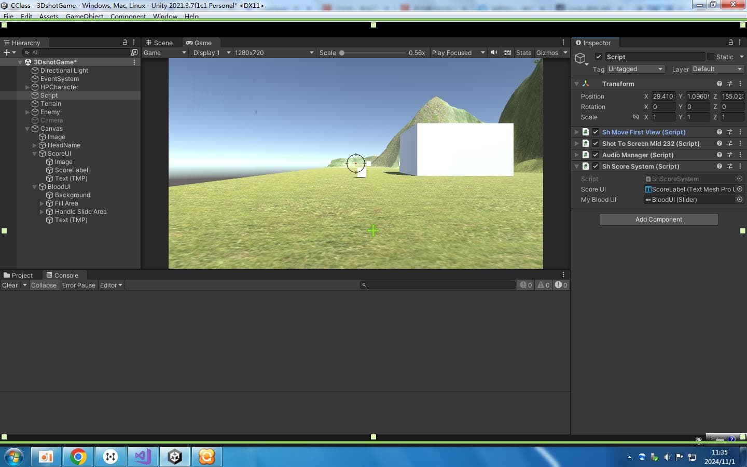Select ScoreLabel in the Hierarchy

(72, 170)
